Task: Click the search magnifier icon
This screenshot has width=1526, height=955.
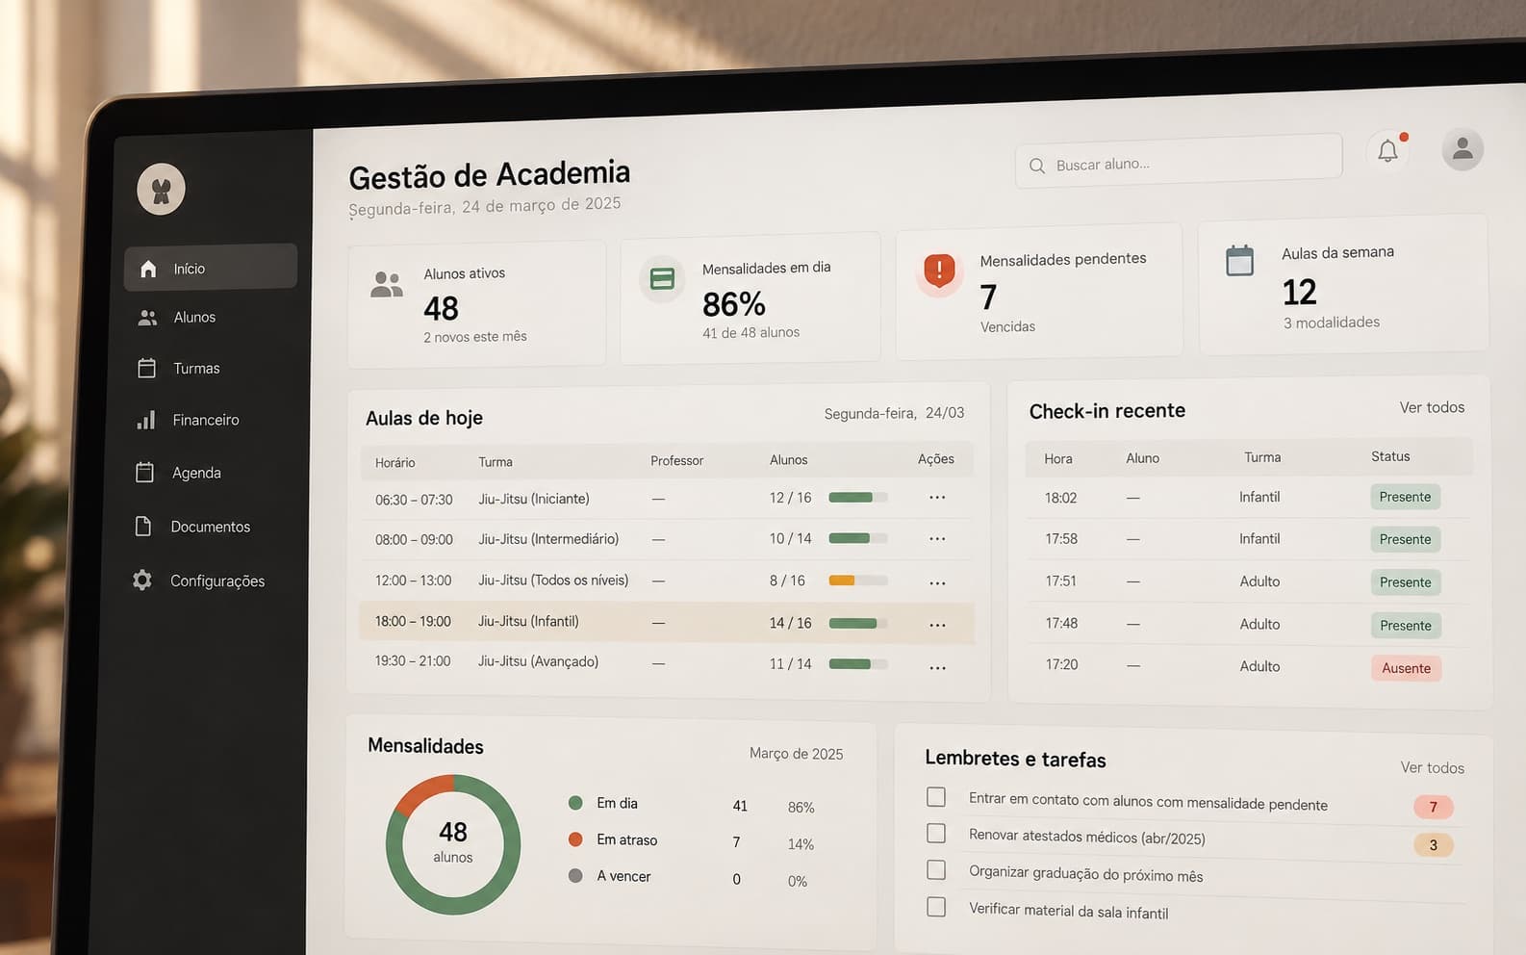Action: coord(1037,166)
